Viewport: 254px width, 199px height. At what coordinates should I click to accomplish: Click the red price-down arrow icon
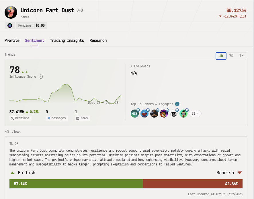[x=220, y=16]
